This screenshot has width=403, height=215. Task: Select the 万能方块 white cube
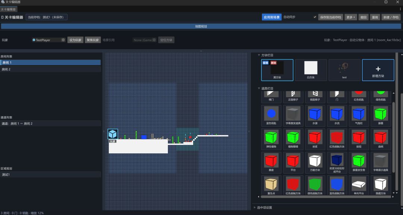click(x=315, y=163)
